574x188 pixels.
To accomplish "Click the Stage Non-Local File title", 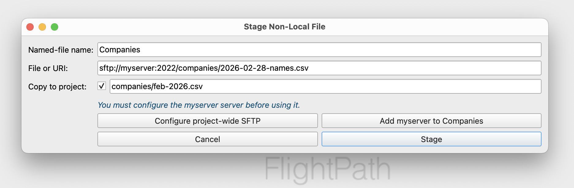I will (285, 27).
